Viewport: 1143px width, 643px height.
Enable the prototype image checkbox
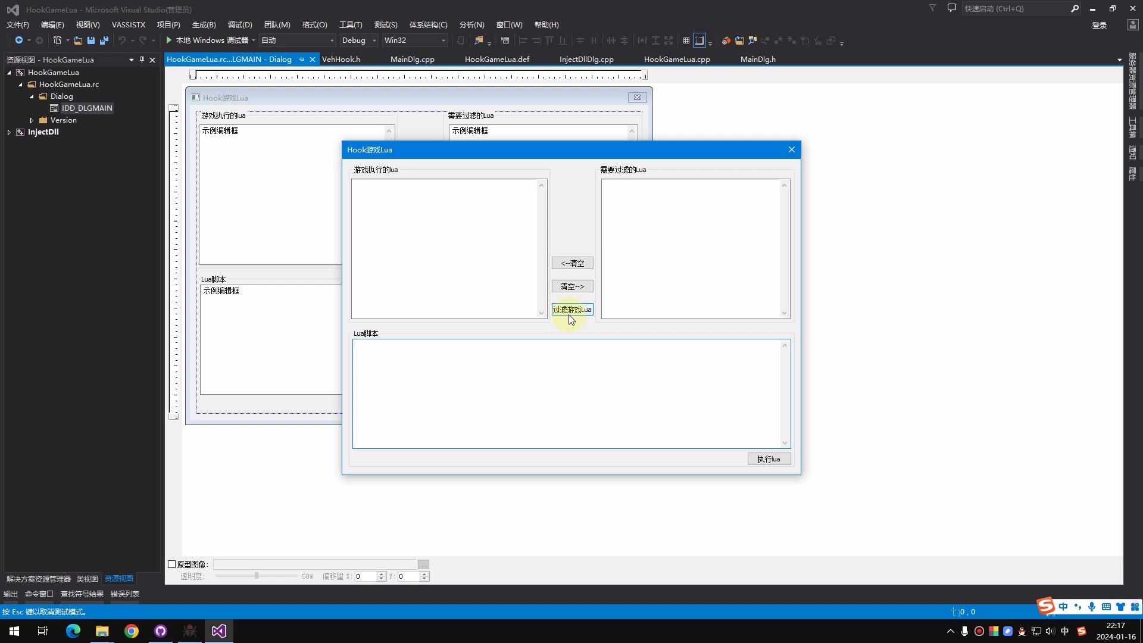[172, 564]
